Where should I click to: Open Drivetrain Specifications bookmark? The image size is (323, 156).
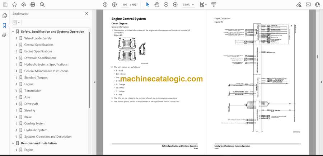(40, 58)
